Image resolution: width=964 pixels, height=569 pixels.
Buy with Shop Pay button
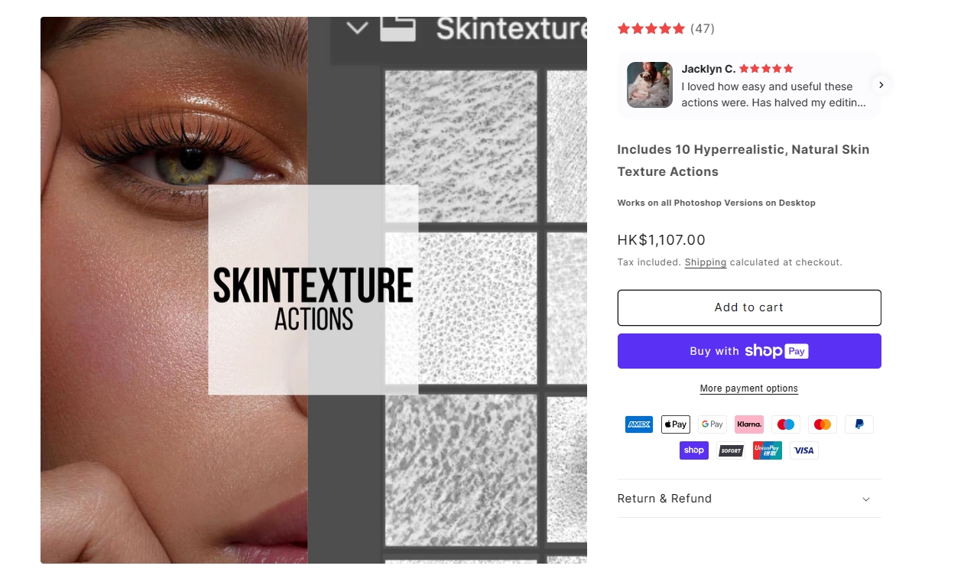[749, 351]
